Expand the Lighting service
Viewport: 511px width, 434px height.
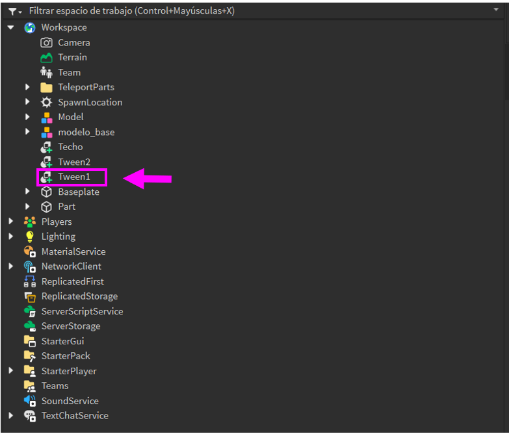coord(11,236)
